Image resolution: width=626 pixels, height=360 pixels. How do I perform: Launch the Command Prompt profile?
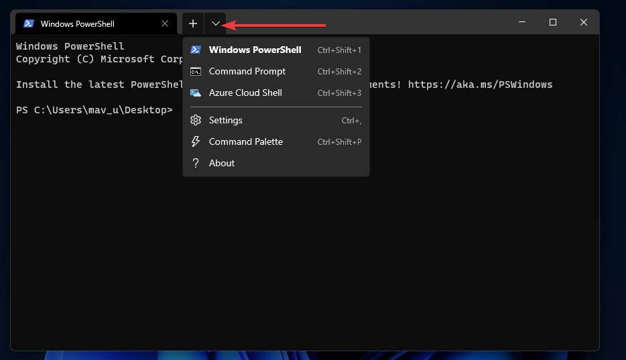point(247,71)
